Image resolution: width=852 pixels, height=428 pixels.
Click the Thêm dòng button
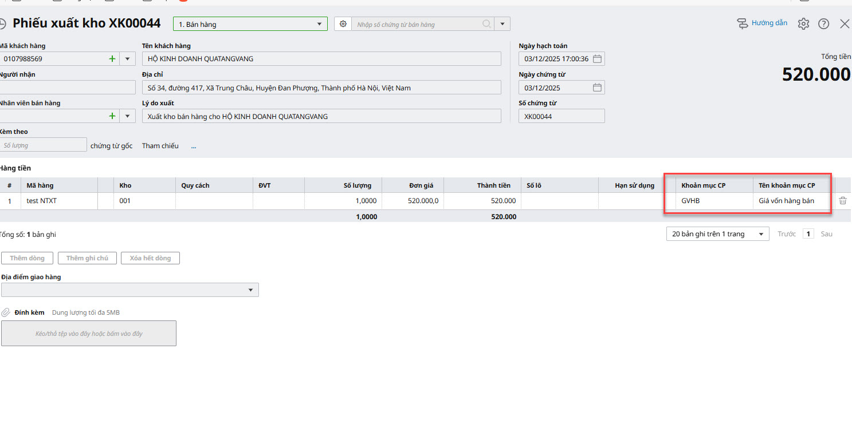pos(27,258)
